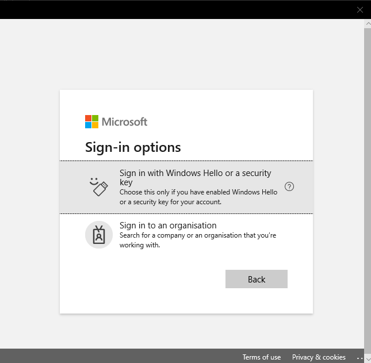Click the organisation badge icon
This screenshot has height=363, width=371.
(x=99, y=235)
